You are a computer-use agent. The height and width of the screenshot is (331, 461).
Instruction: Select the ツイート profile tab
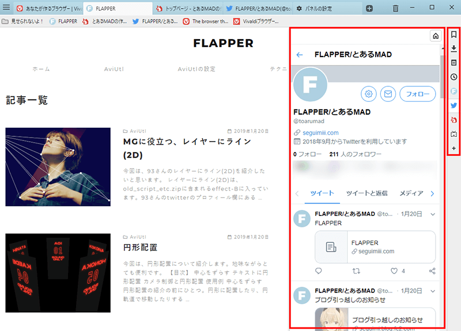coord(322,193)
